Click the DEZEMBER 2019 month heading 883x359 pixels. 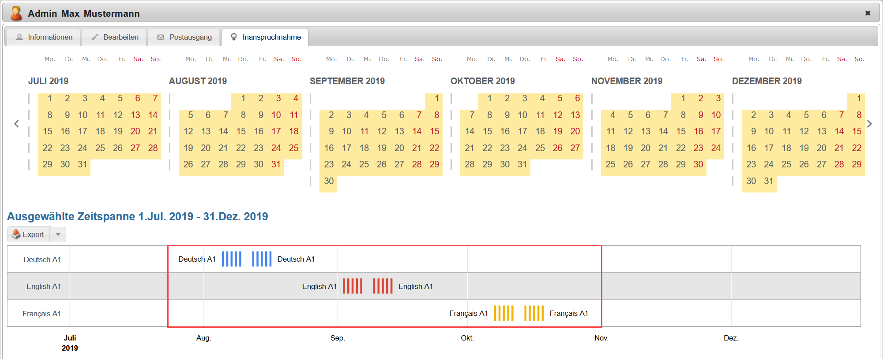point(767,81)
